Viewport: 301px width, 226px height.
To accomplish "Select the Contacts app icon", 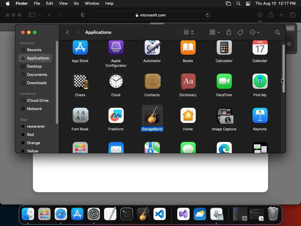I will 153,81.
